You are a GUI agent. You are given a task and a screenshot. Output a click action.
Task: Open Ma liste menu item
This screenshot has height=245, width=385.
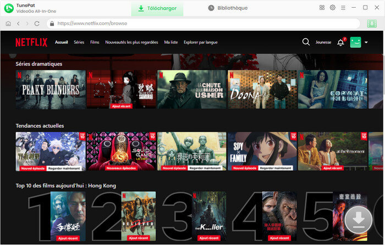coord(171,42)
